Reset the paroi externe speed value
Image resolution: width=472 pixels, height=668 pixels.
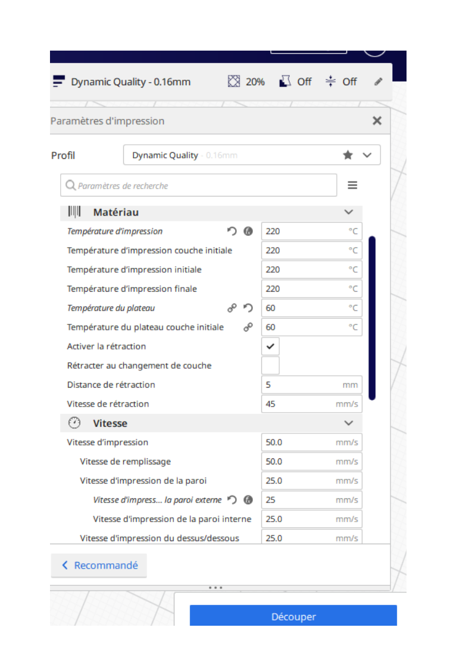pyautogui.click(x=232, y=500)
